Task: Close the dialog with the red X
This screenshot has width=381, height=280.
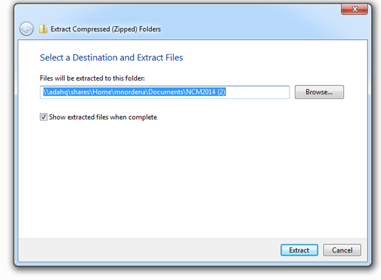Action: click(x=354, y=10)
